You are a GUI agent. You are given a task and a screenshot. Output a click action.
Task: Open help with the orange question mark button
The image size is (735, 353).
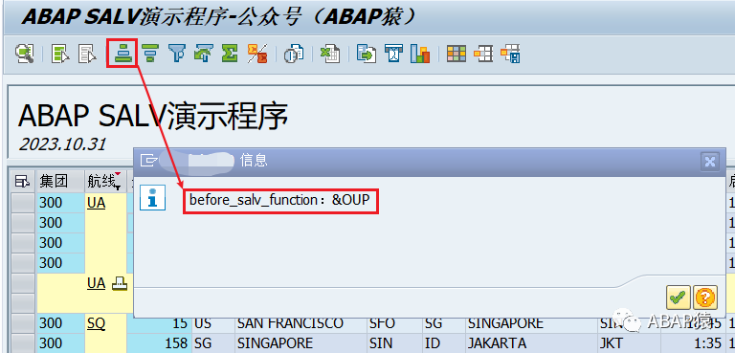point(705,298)
